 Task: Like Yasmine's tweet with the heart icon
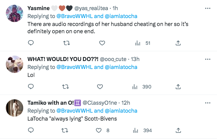click(102, 43)
